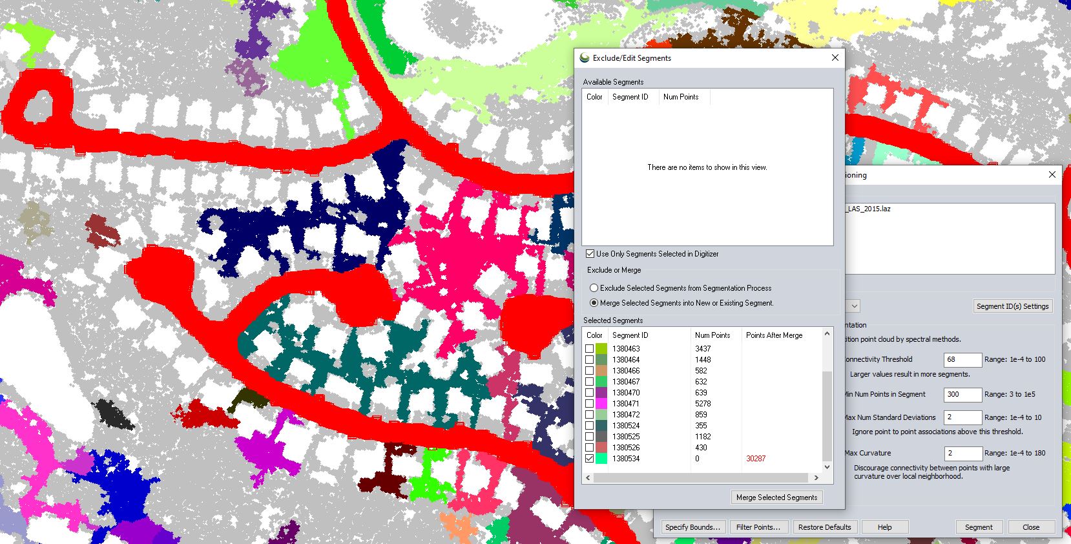1071x544 pixels.
Task: Click the Min Num Points field showing 300
Action: (x=962, y=395)
